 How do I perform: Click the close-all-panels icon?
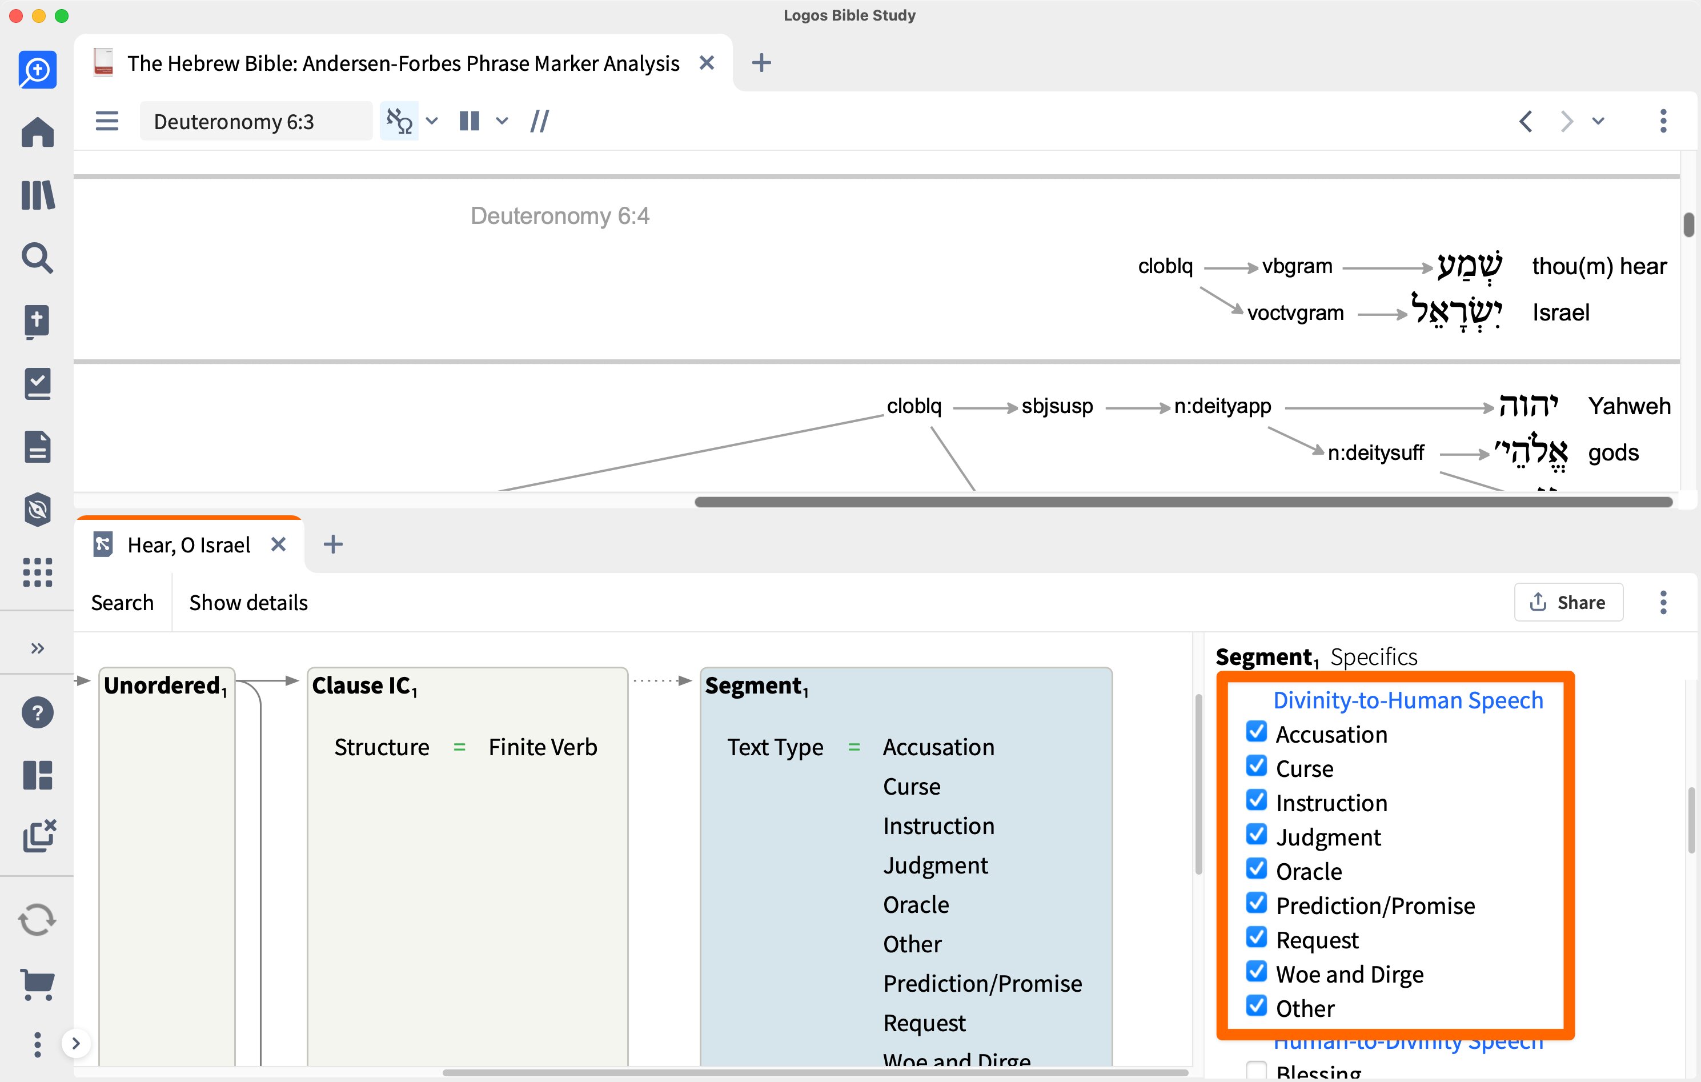tap(38, 837)
